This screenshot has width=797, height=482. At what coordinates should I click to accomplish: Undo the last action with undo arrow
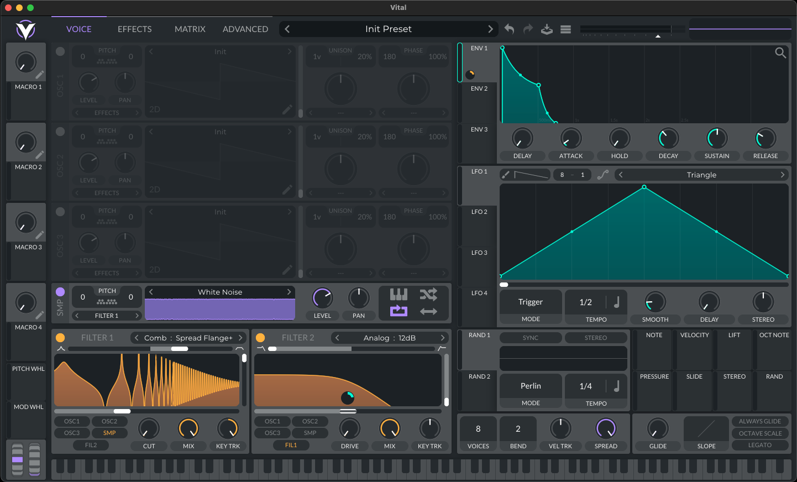510,29
